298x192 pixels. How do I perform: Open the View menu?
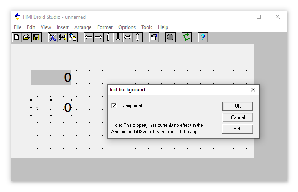tap(46, 27)
